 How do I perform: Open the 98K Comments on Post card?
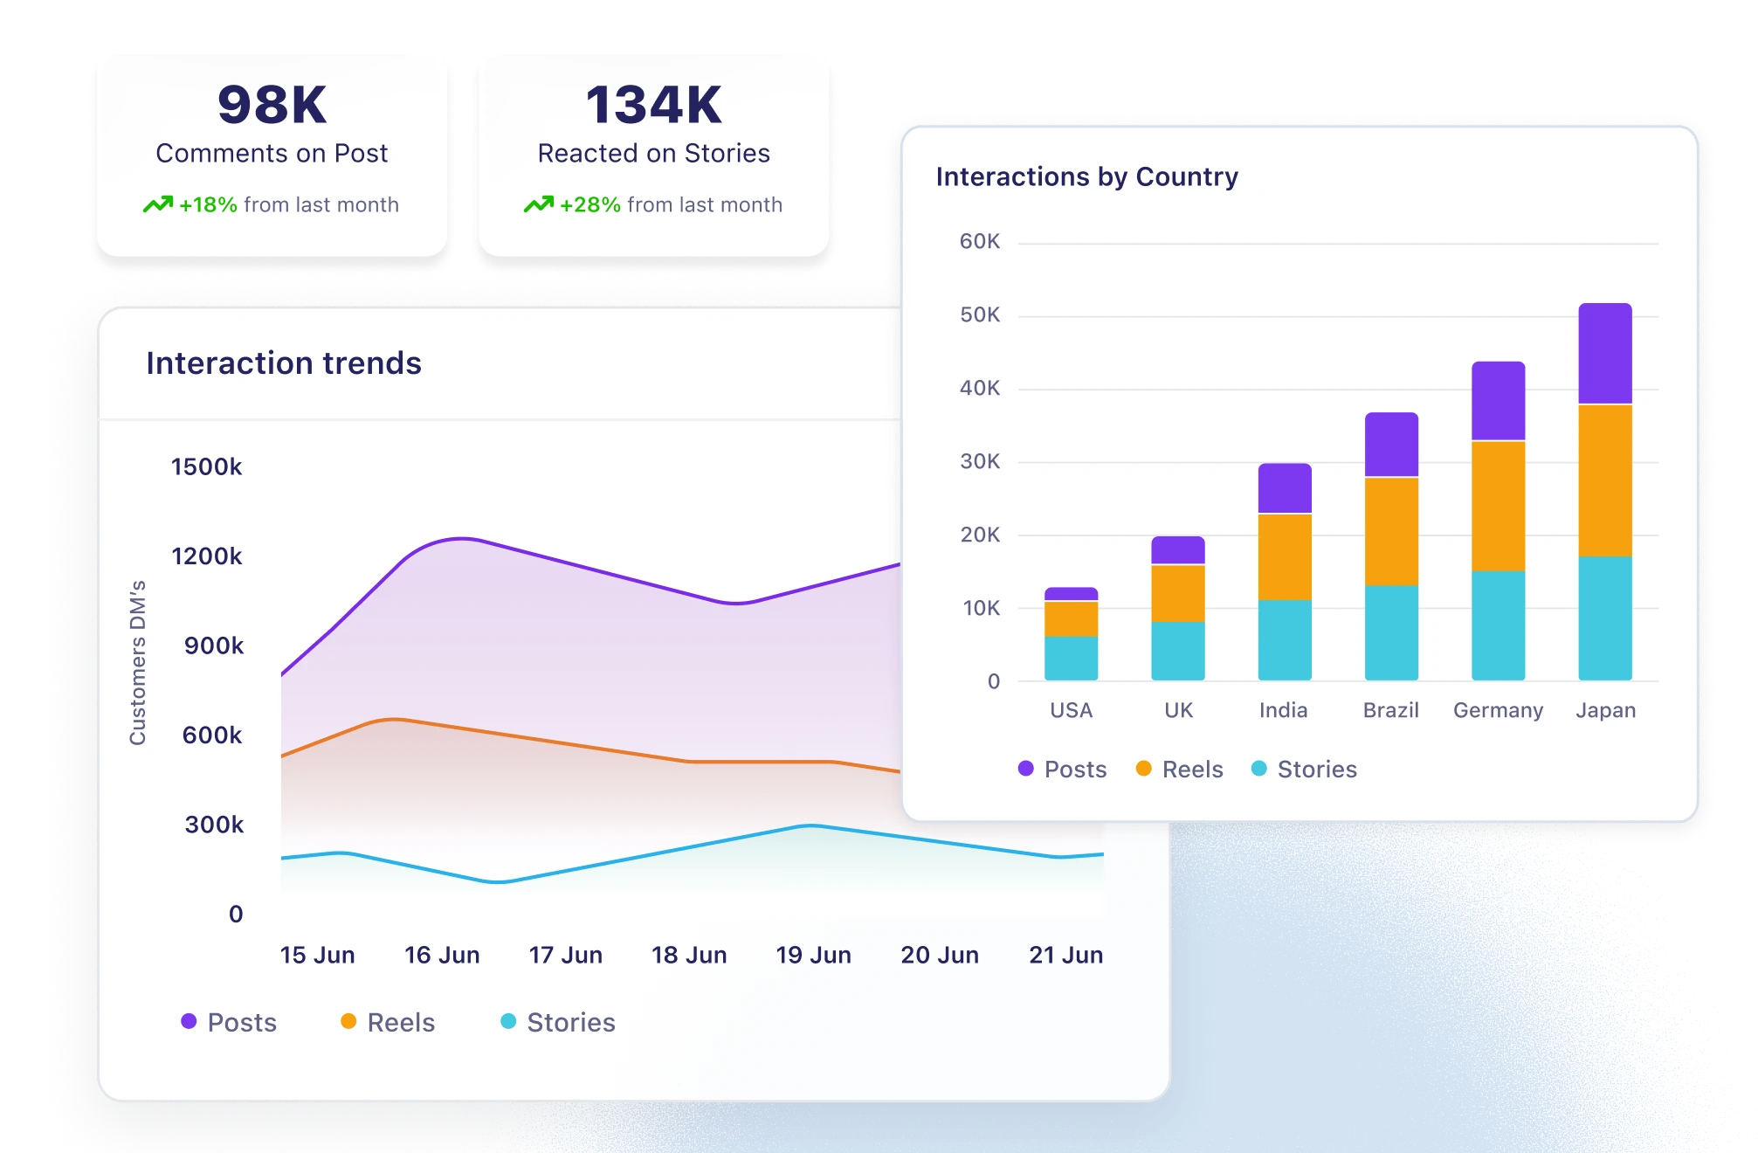click(x=272, y=155)
